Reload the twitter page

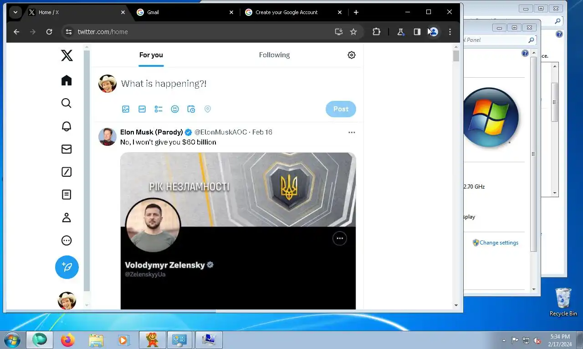coord(49,32)
